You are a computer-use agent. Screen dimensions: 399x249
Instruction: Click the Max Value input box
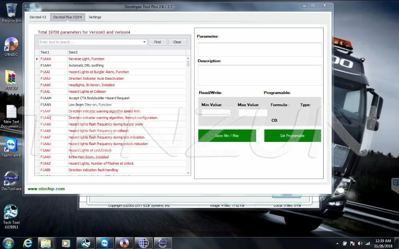click(x=253, y=112)
